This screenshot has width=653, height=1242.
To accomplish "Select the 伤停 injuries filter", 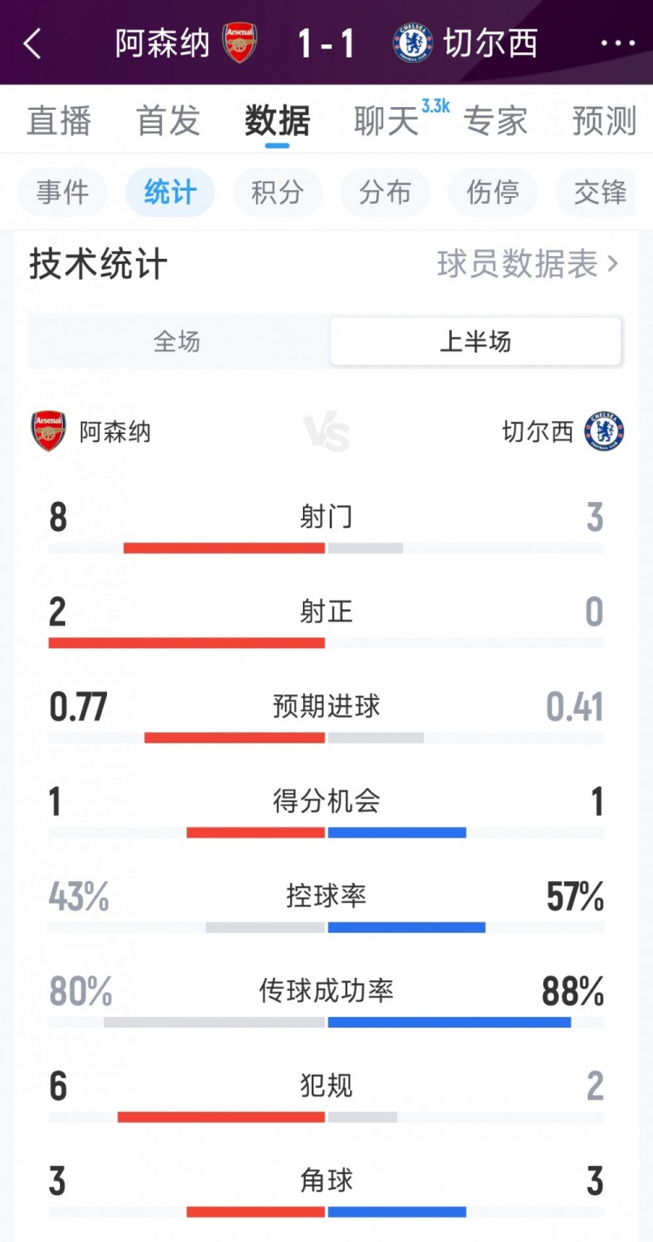I will [493, 193].
